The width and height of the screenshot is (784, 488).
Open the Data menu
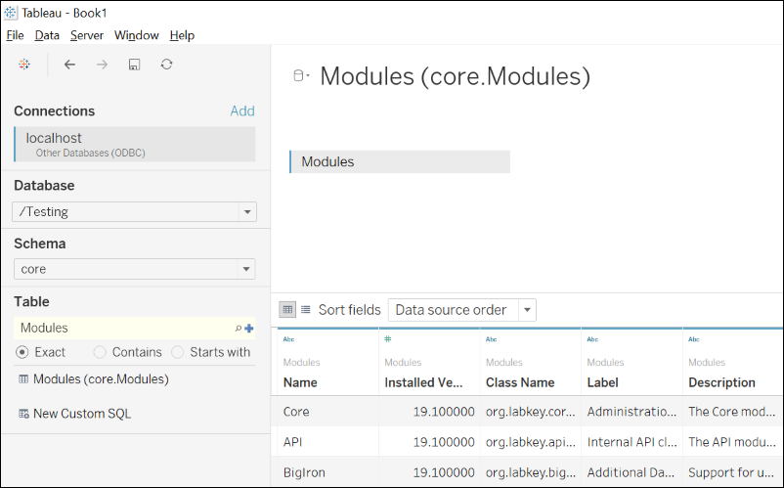click(x=47, y=35)
